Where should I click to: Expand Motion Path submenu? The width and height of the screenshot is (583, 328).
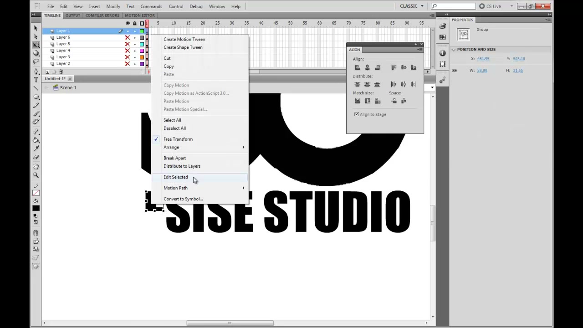(200, 188)
